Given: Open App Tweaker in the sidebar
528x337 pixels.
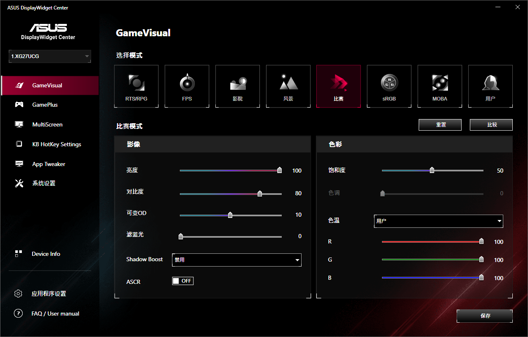Looking at the screenshot, I should coord(48,164).
